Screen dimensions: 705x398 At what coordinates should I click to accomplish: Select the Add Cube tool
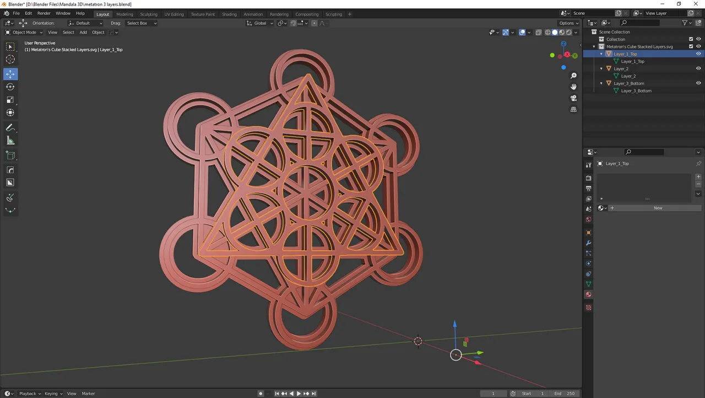click(10, 155)
